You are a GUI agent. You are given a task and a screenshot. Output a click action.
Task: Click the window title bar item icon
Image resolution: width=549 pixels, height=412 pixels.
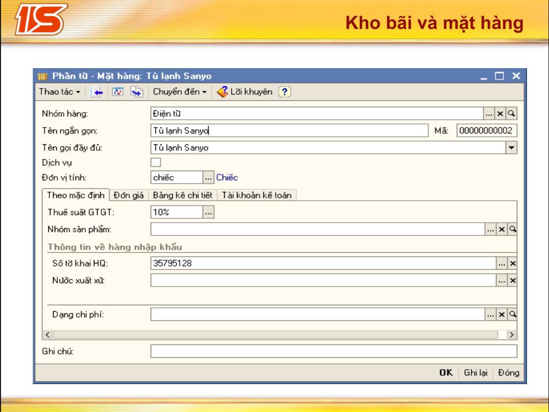tap(42, 76)
